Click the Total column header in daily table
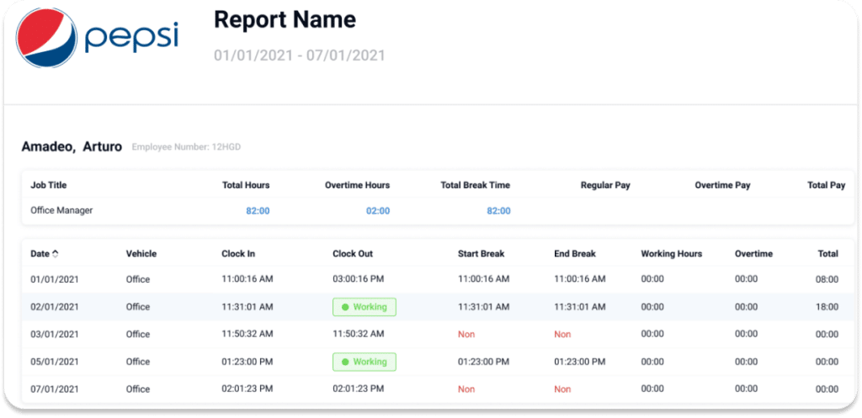 click(x=828, y=254)
